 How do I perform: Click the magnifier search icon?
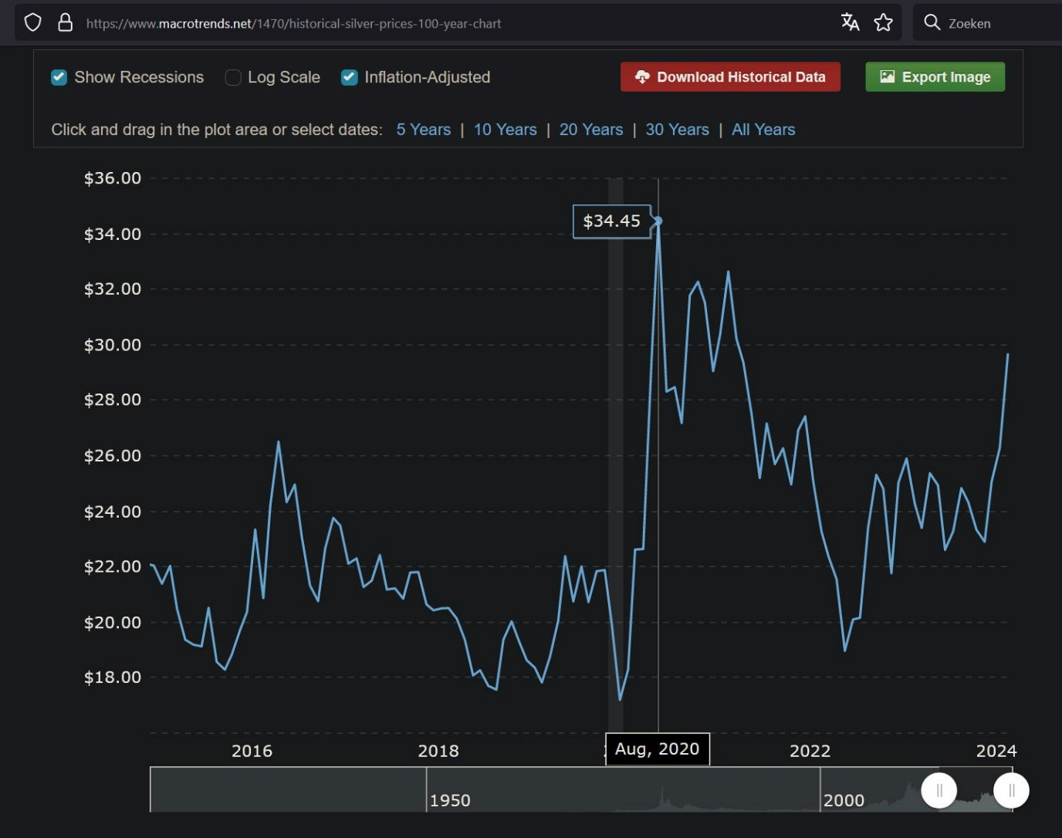click(932, 22)
